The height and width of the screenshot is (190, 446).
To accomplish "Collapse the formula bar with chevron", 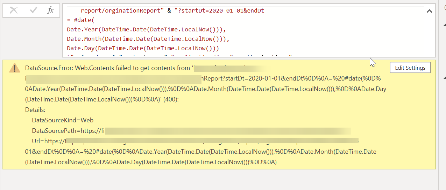I will pyautogui.click(x=429, y=12).
